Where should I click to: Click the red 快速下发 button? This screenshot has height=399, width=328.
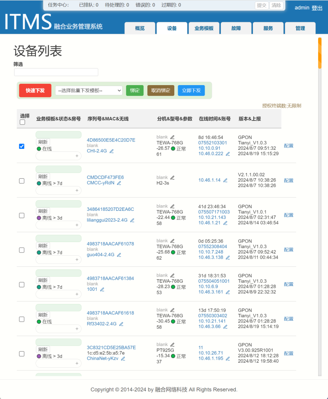point(35,91)
